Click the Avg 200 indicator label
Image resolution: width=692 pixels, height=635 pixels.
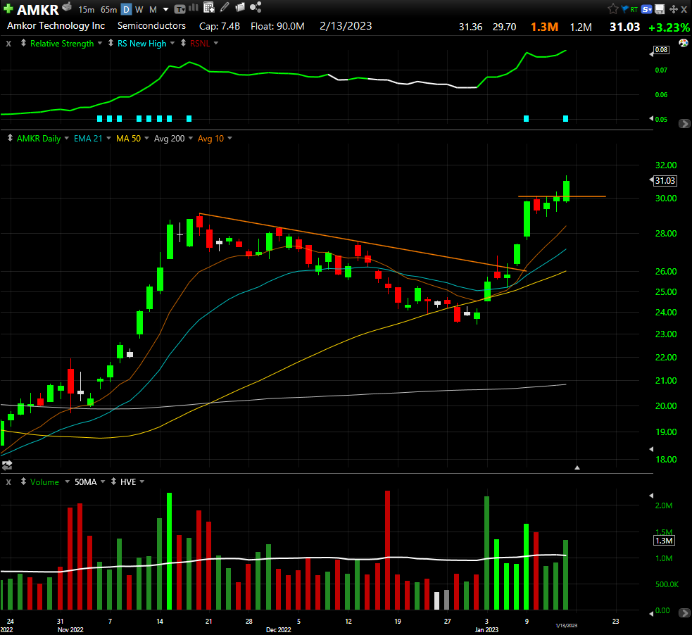point(169,139)
